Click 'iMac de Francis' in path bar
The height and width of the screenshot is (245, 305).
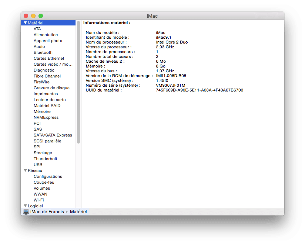(47, 212)
